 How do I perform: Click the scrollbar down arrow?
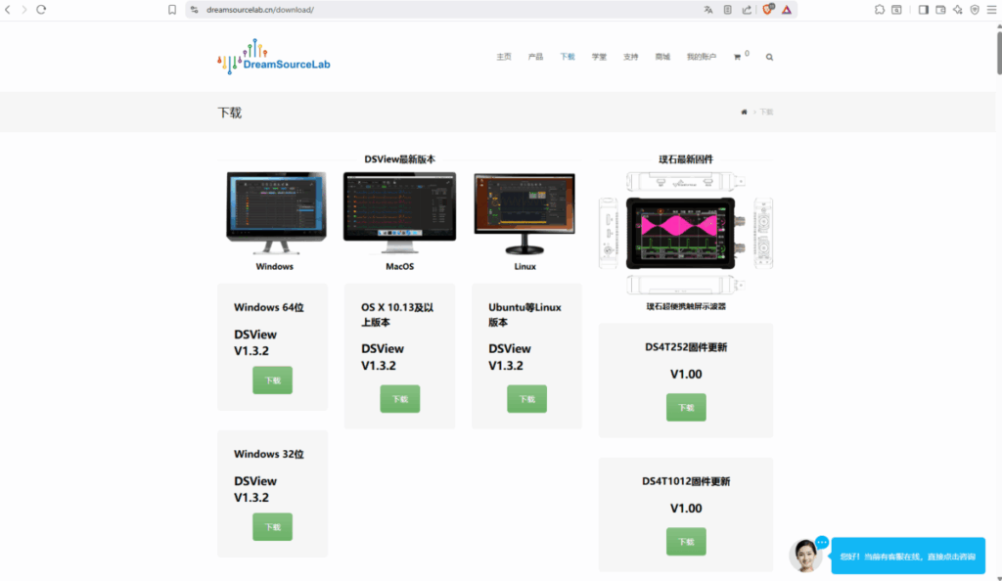coord(998,577)
